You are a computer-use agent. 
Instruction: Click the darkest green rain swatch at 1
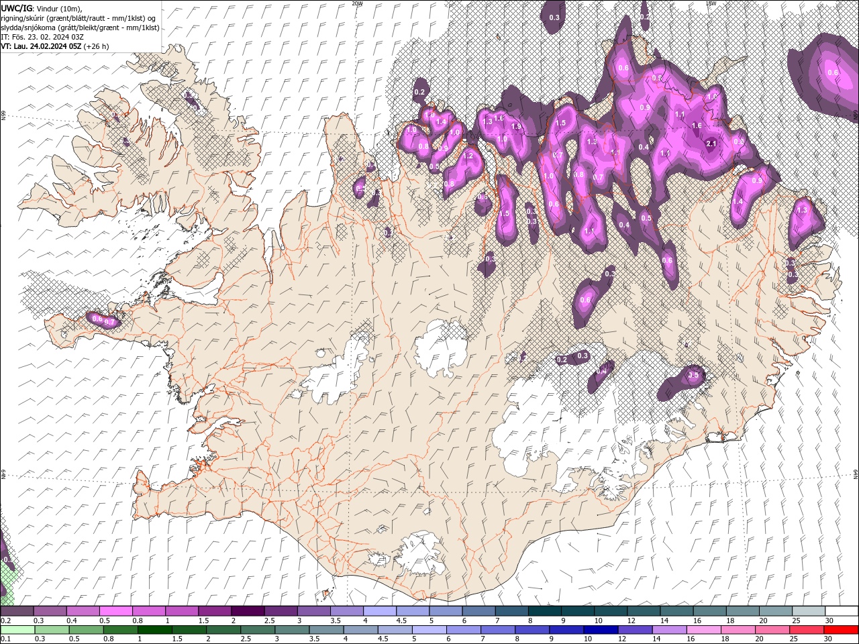click(x=154, y=630)
